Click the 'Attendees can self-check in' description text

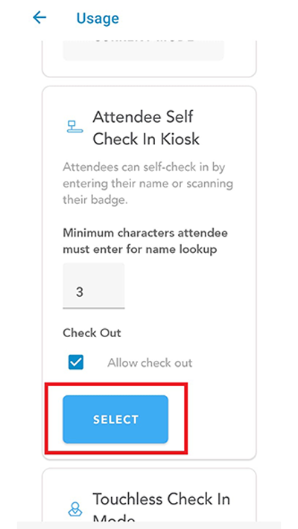click(x=148, y=184)
